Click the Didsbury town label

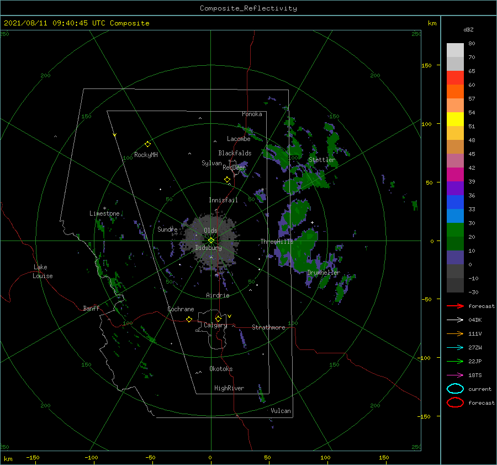(x=208, y=248)
